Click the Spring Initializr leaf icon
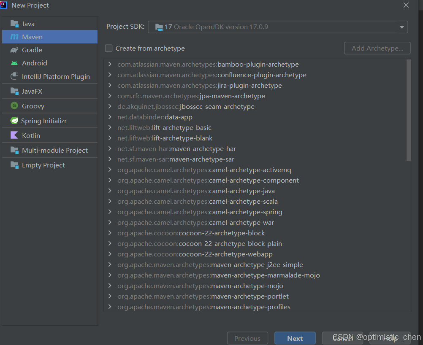423x345 pixels. (14, 121)
